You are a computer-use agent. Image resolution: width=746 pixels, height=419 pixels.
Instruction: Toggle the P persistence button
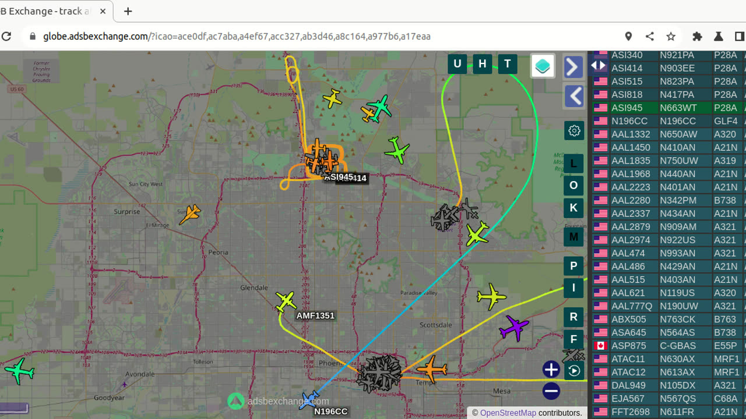pyautogui.click(x=573, y=266)
